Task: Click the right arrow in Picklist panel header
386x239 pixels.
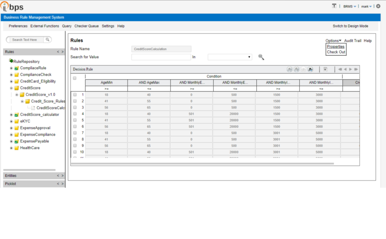Action: click(62, 184)
